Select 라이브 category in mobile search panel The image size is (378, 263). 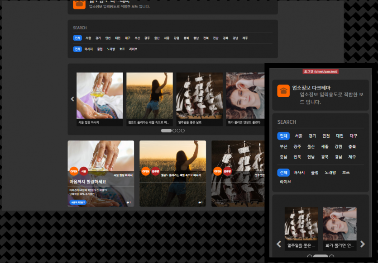pyautogui.click(x=285, y=182)
